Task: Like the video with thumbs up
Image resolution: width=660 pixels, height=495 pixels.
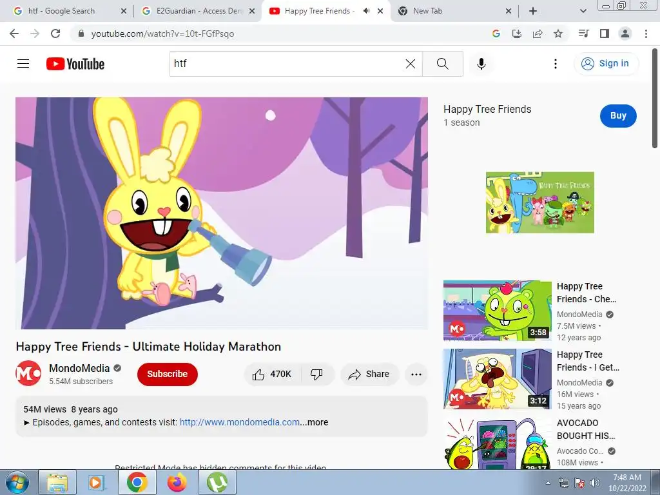Action: coord(272,374)
